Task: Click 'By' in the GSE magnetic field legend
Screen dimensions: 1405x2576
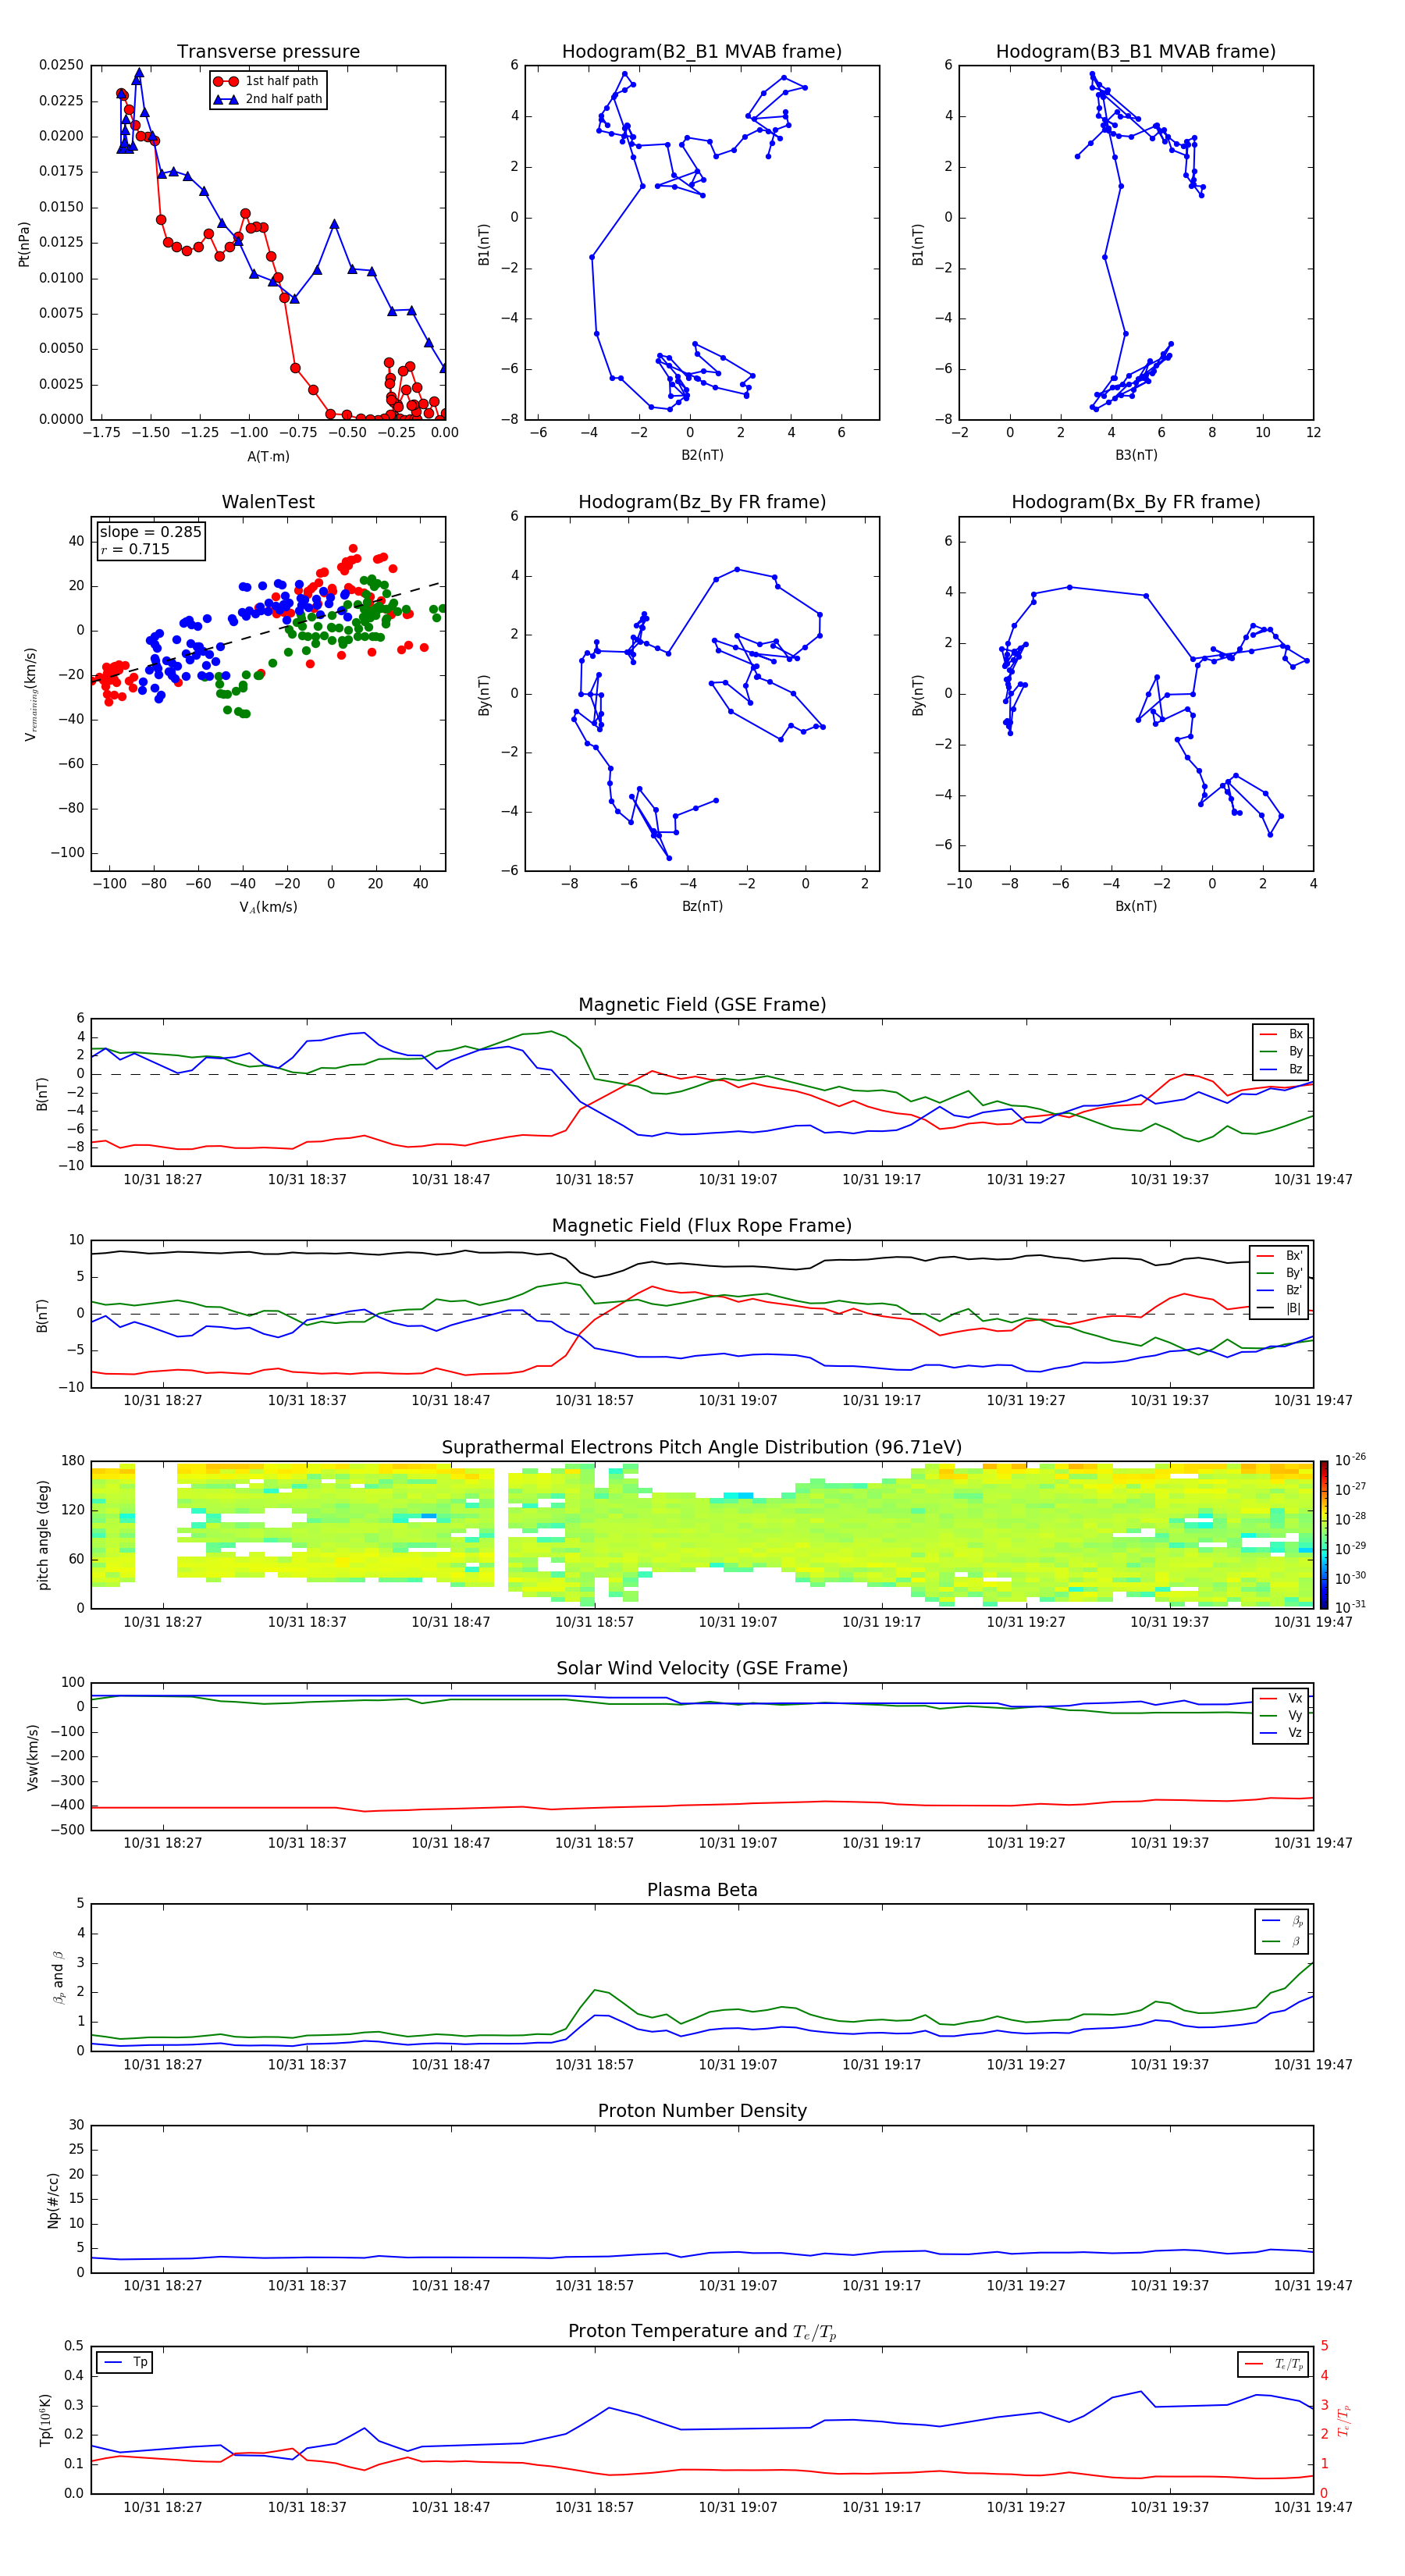Action: pyautogui.click(x=1295, y=1051)
